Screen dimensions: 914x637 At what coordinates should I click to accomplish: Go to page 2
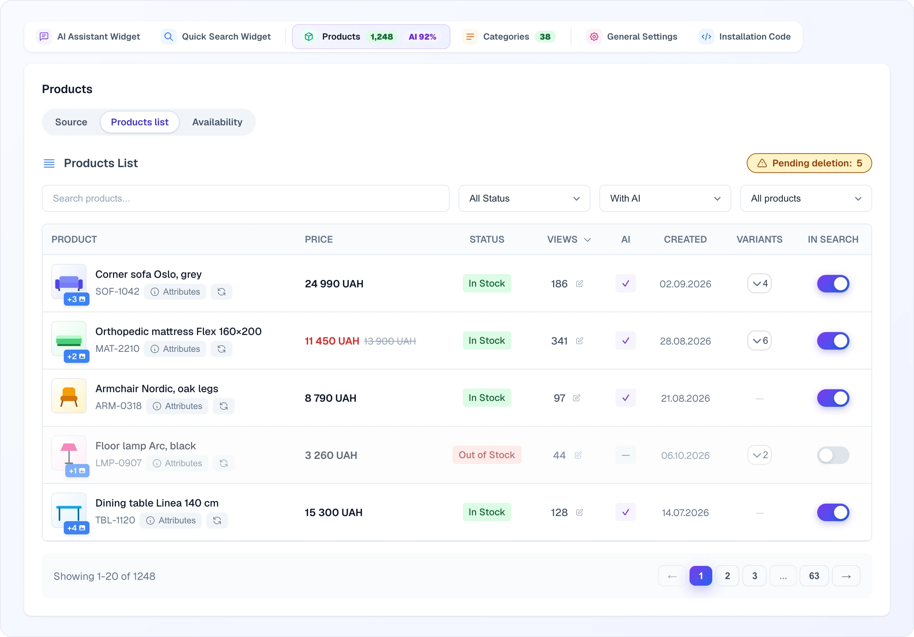pyautogui.click(x=727, y=576)
